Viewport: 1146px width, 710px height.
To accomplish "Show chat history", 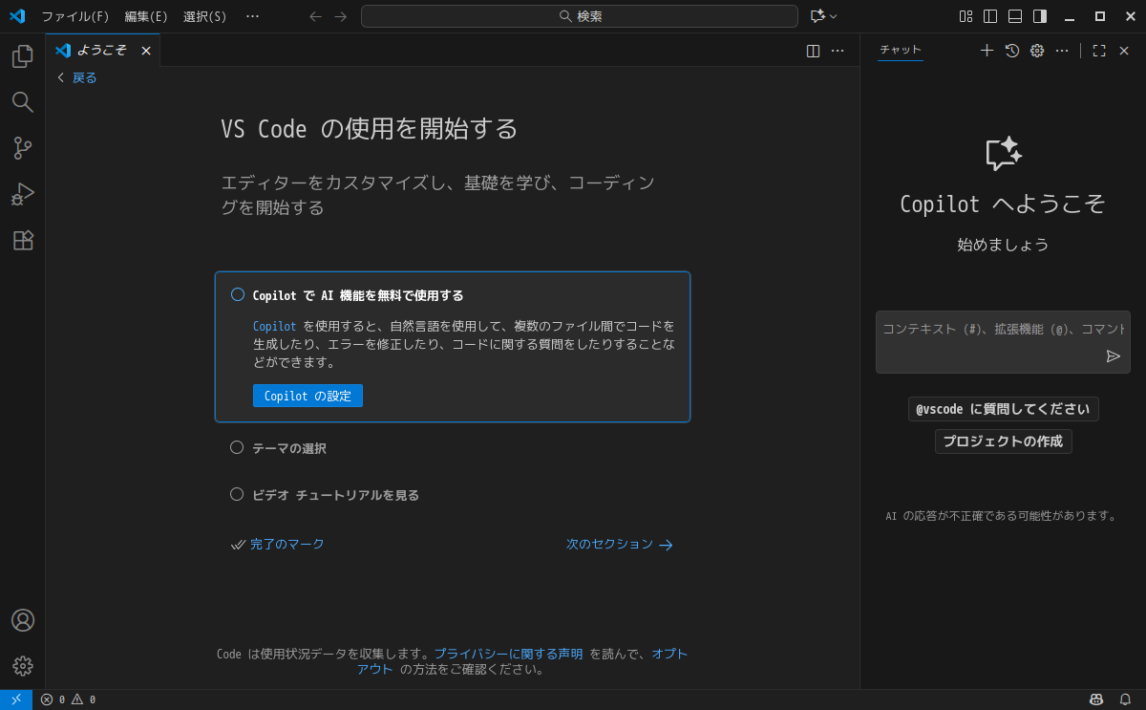I will [x=1012, y=51].
